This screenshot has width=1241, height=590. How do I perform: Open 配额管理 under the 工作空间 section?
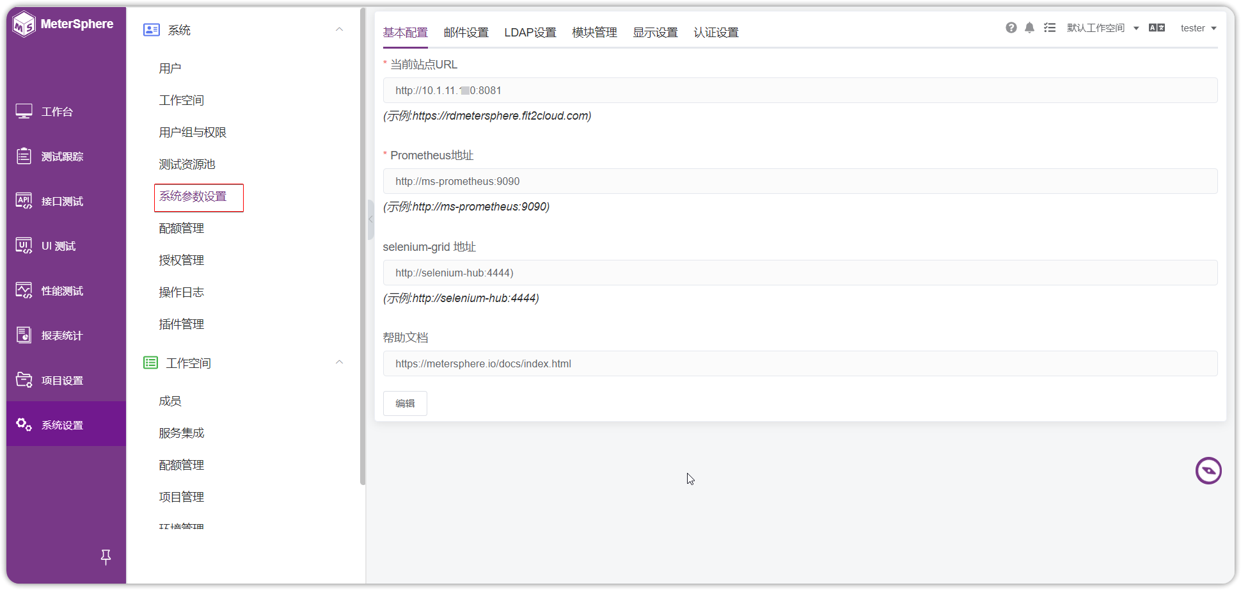pos(182,465)
